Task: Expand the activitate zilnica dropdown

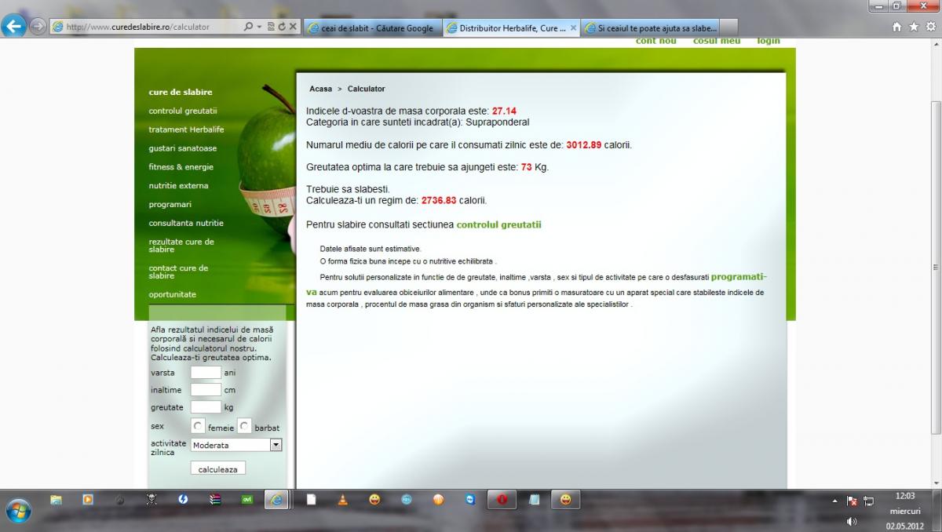Action: (x=275, y=445)
